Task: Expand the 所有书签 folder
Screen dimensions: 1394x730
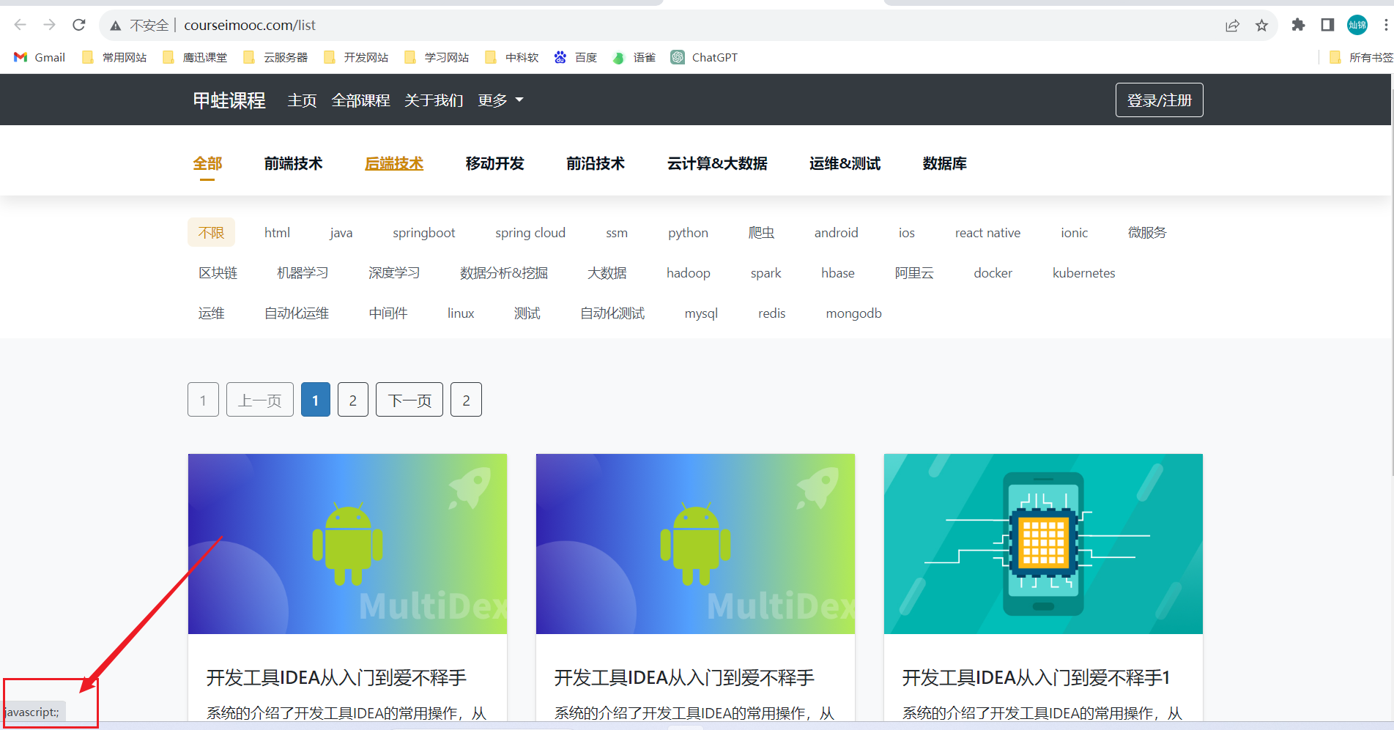Action: coord(1359,57)
